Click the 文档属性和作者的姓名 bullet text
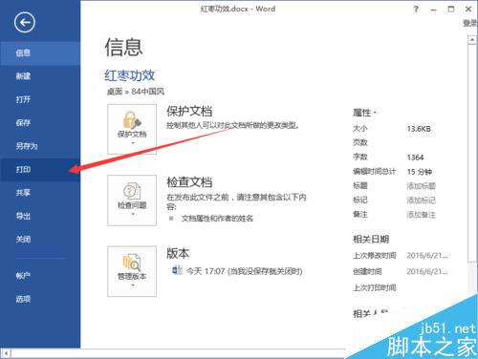 217,219
